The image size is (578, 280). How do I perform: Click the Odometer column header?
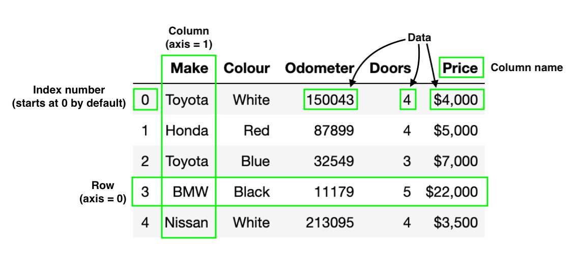click(319, 68)
